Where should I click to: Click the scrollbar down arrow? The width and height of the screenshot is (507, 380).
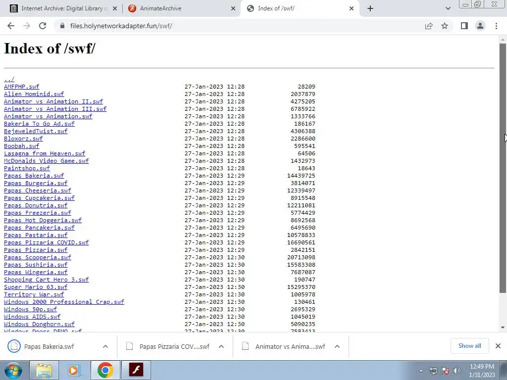tap(503, 328)
